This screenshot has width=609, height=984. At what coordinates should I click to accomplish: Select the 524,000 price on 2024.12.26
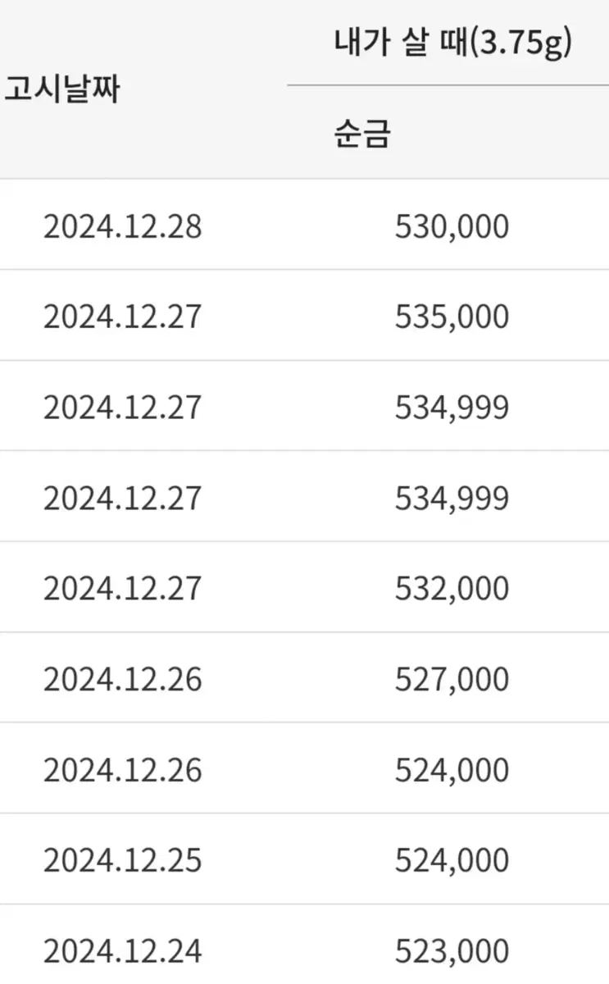pyautogui.click(x=452, y=770)
